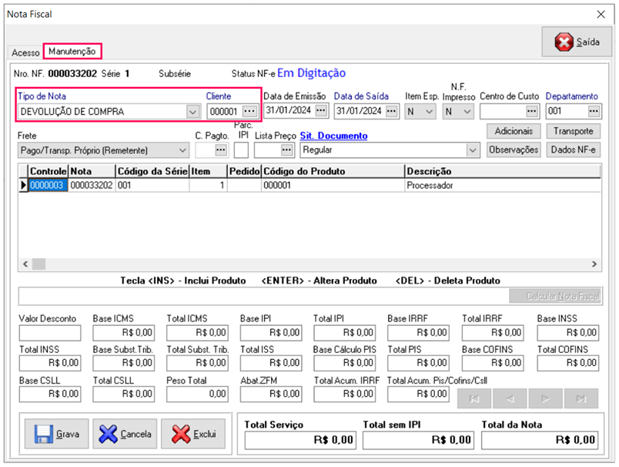Select the Manutenção tab

[x=72, y=51]
